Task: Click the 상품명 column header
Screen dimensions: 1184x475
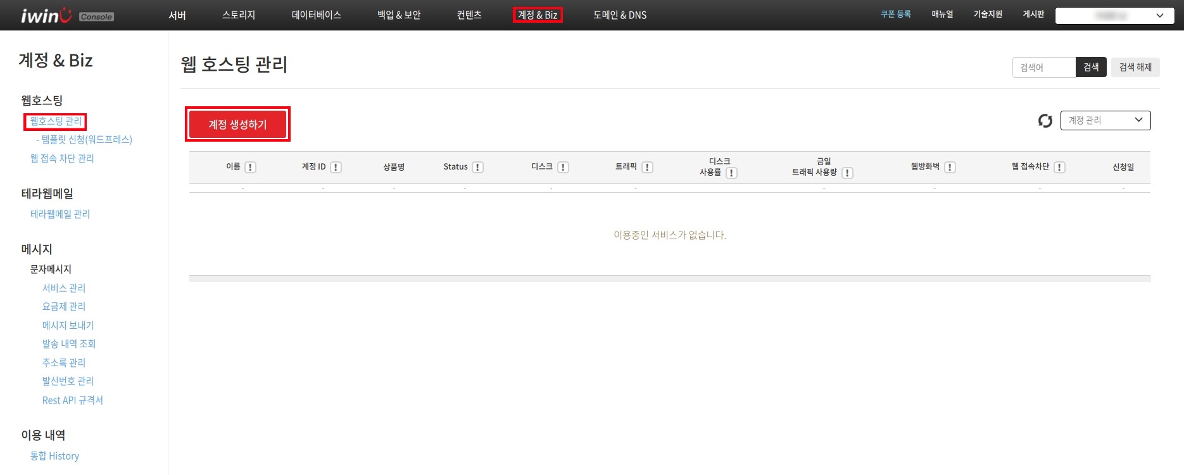Action: point(394,167)
